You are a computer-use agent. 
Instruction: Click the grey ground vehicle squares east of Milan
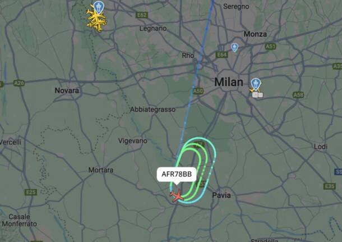coord(257,95)
